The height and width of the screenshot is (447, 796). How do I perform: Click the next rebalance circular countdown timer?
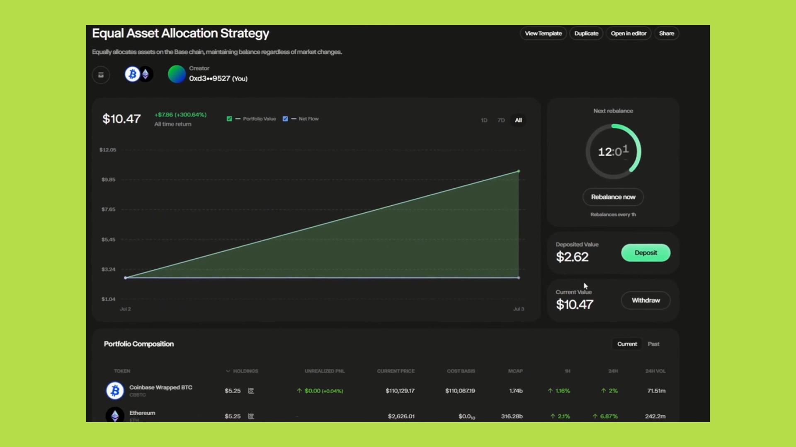(x=613, y=151)
